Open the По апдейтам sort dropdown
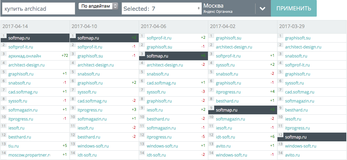Screen dimensions: 347x160 coord(98,6)
